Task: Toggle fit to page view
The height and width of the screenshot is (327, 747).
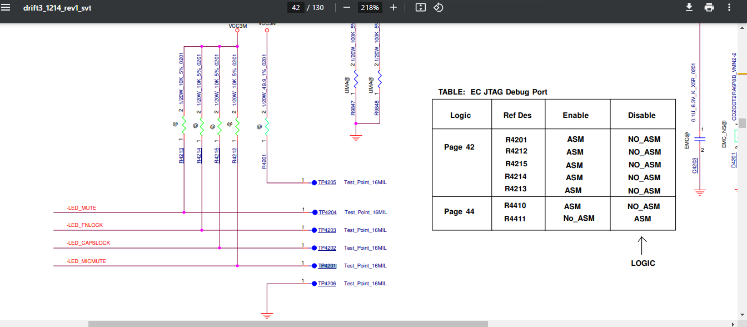Action: [x=421, y=8]
